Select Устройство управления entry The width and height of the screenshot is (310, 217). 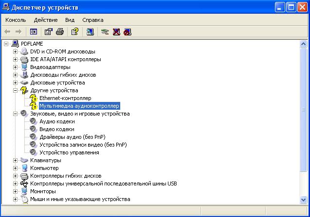coord(69,152)
